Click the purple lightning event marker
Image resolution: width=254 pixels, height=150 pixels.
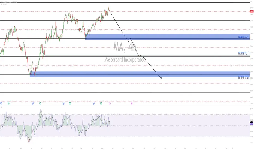pos(110,103)
